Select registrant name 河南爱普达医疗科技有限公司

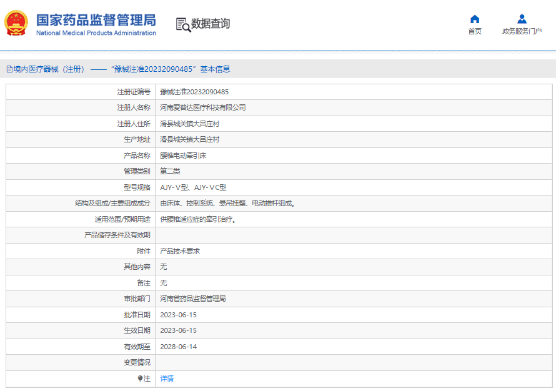[x=203, y=107]
